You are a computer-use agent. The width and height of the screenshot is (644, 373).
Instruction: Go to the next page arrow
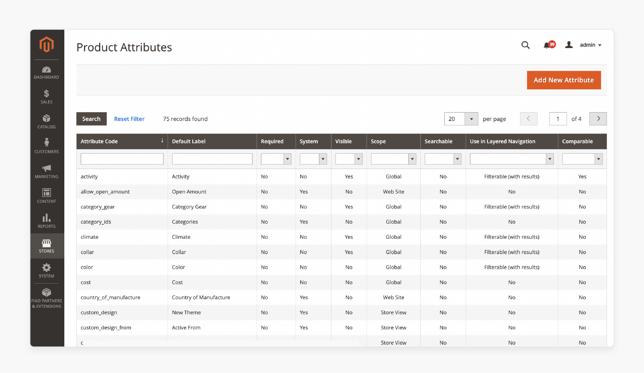click(x=598, y=119)
